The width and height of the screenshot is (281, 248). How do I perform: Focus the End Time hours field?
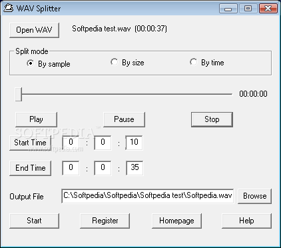point(71,168)
